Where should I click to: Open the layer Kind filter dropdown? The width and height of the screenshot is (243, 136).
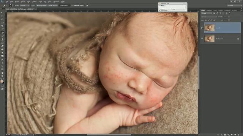coord(207,13)
